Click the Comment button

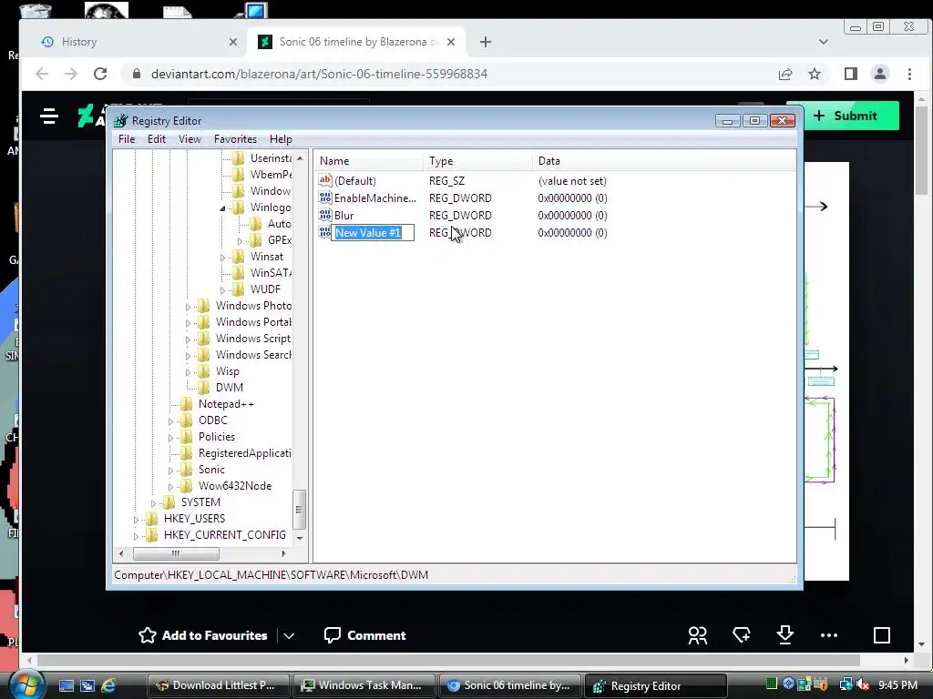(364, 635)
